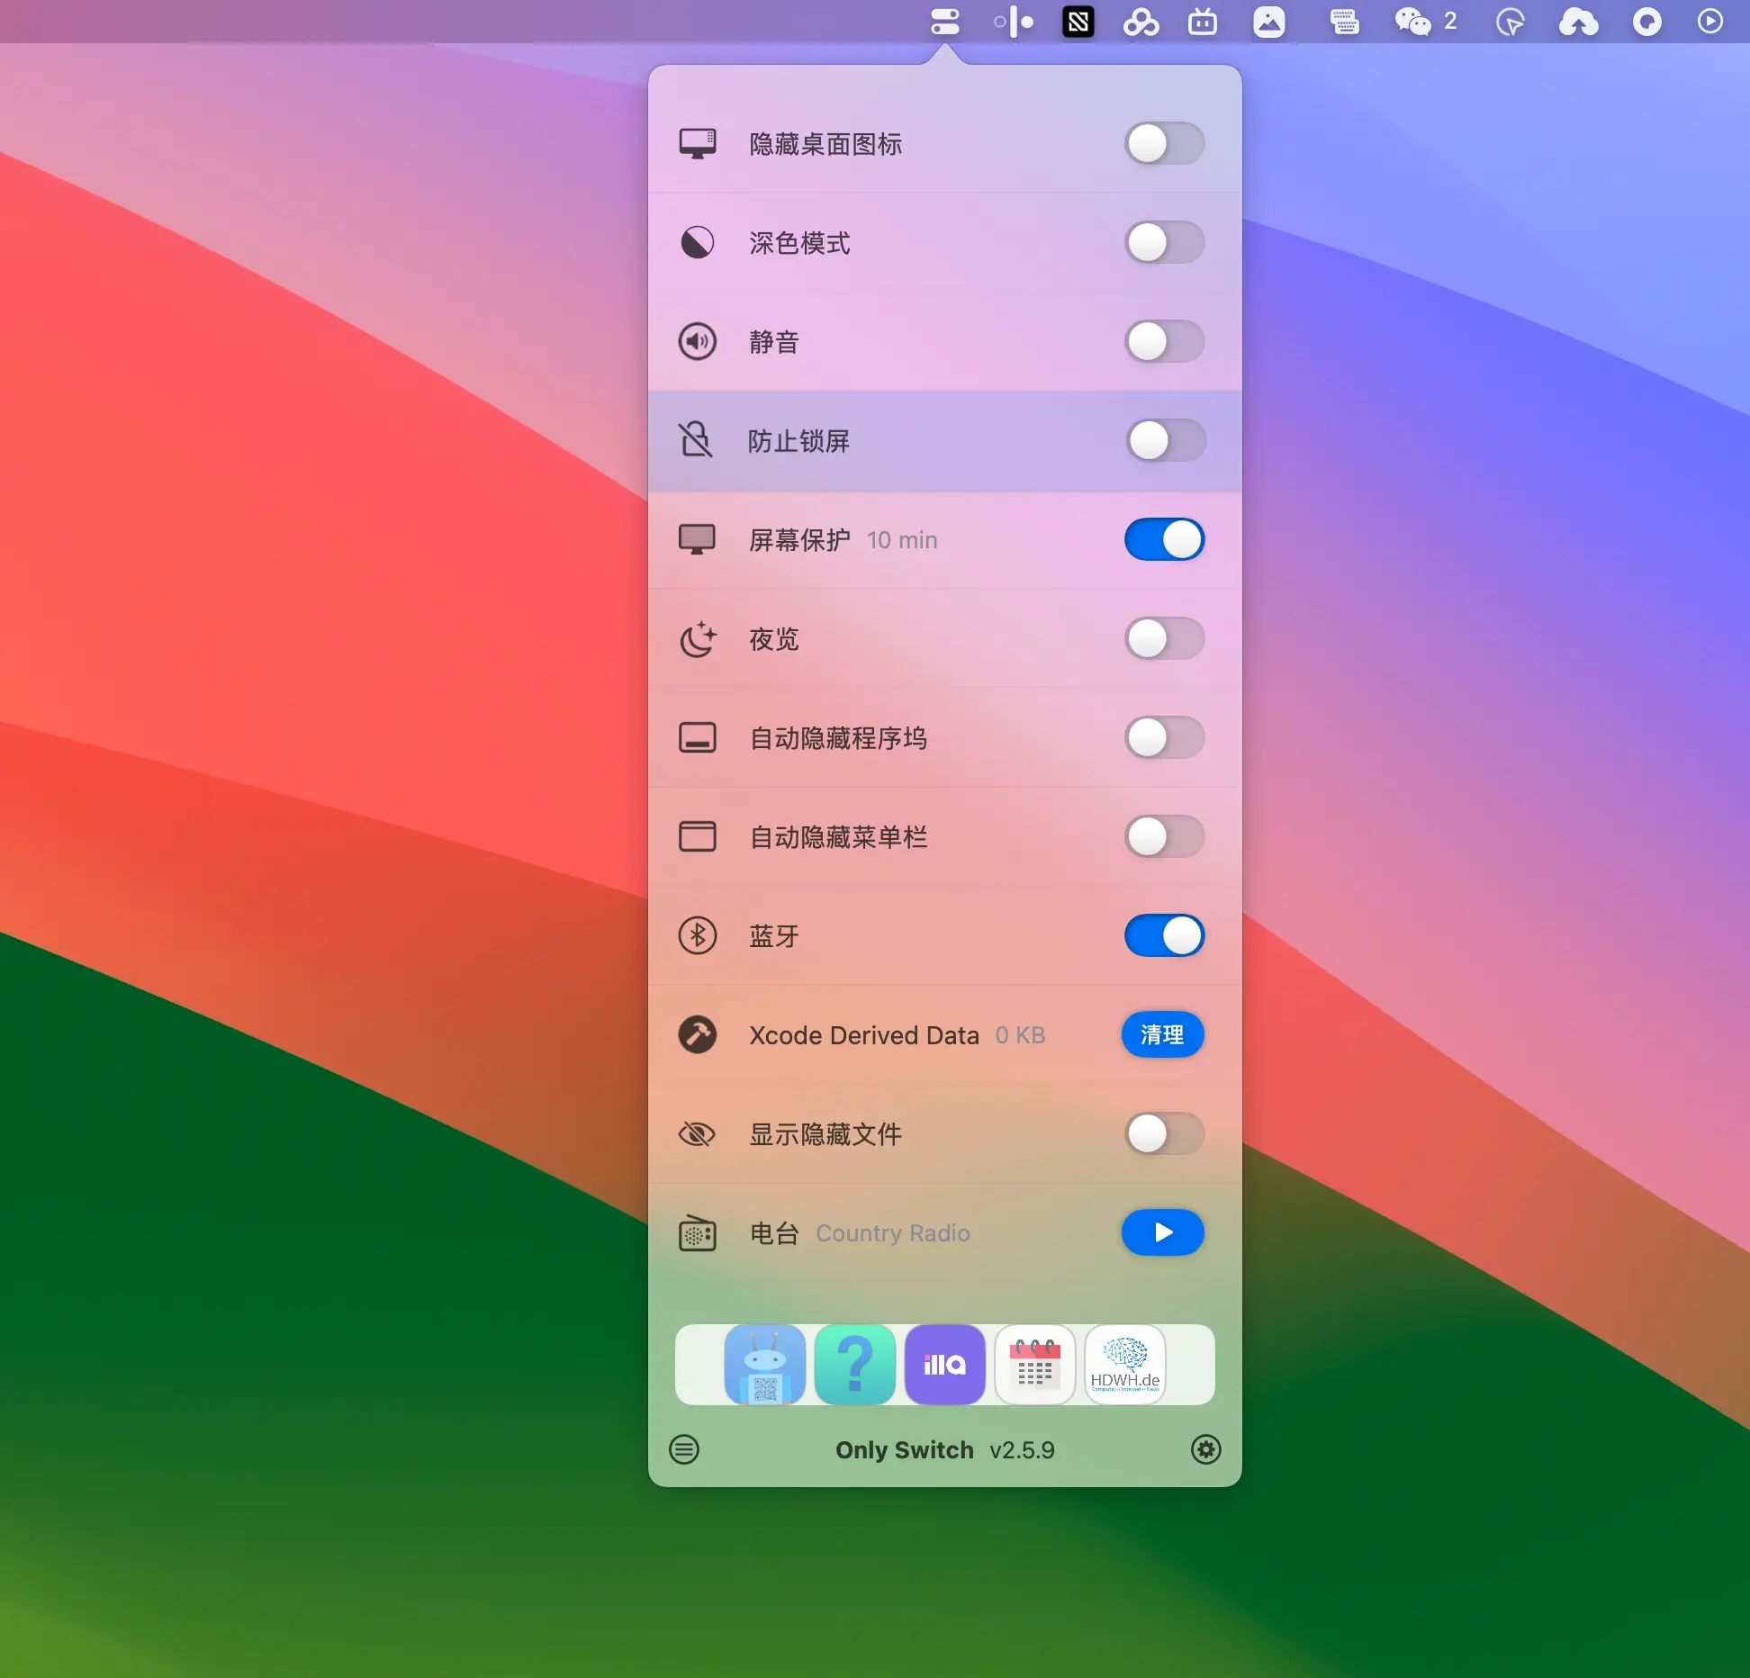
Task: Click the list menu icon at bottom left
Action: (x=684, y=1449)
